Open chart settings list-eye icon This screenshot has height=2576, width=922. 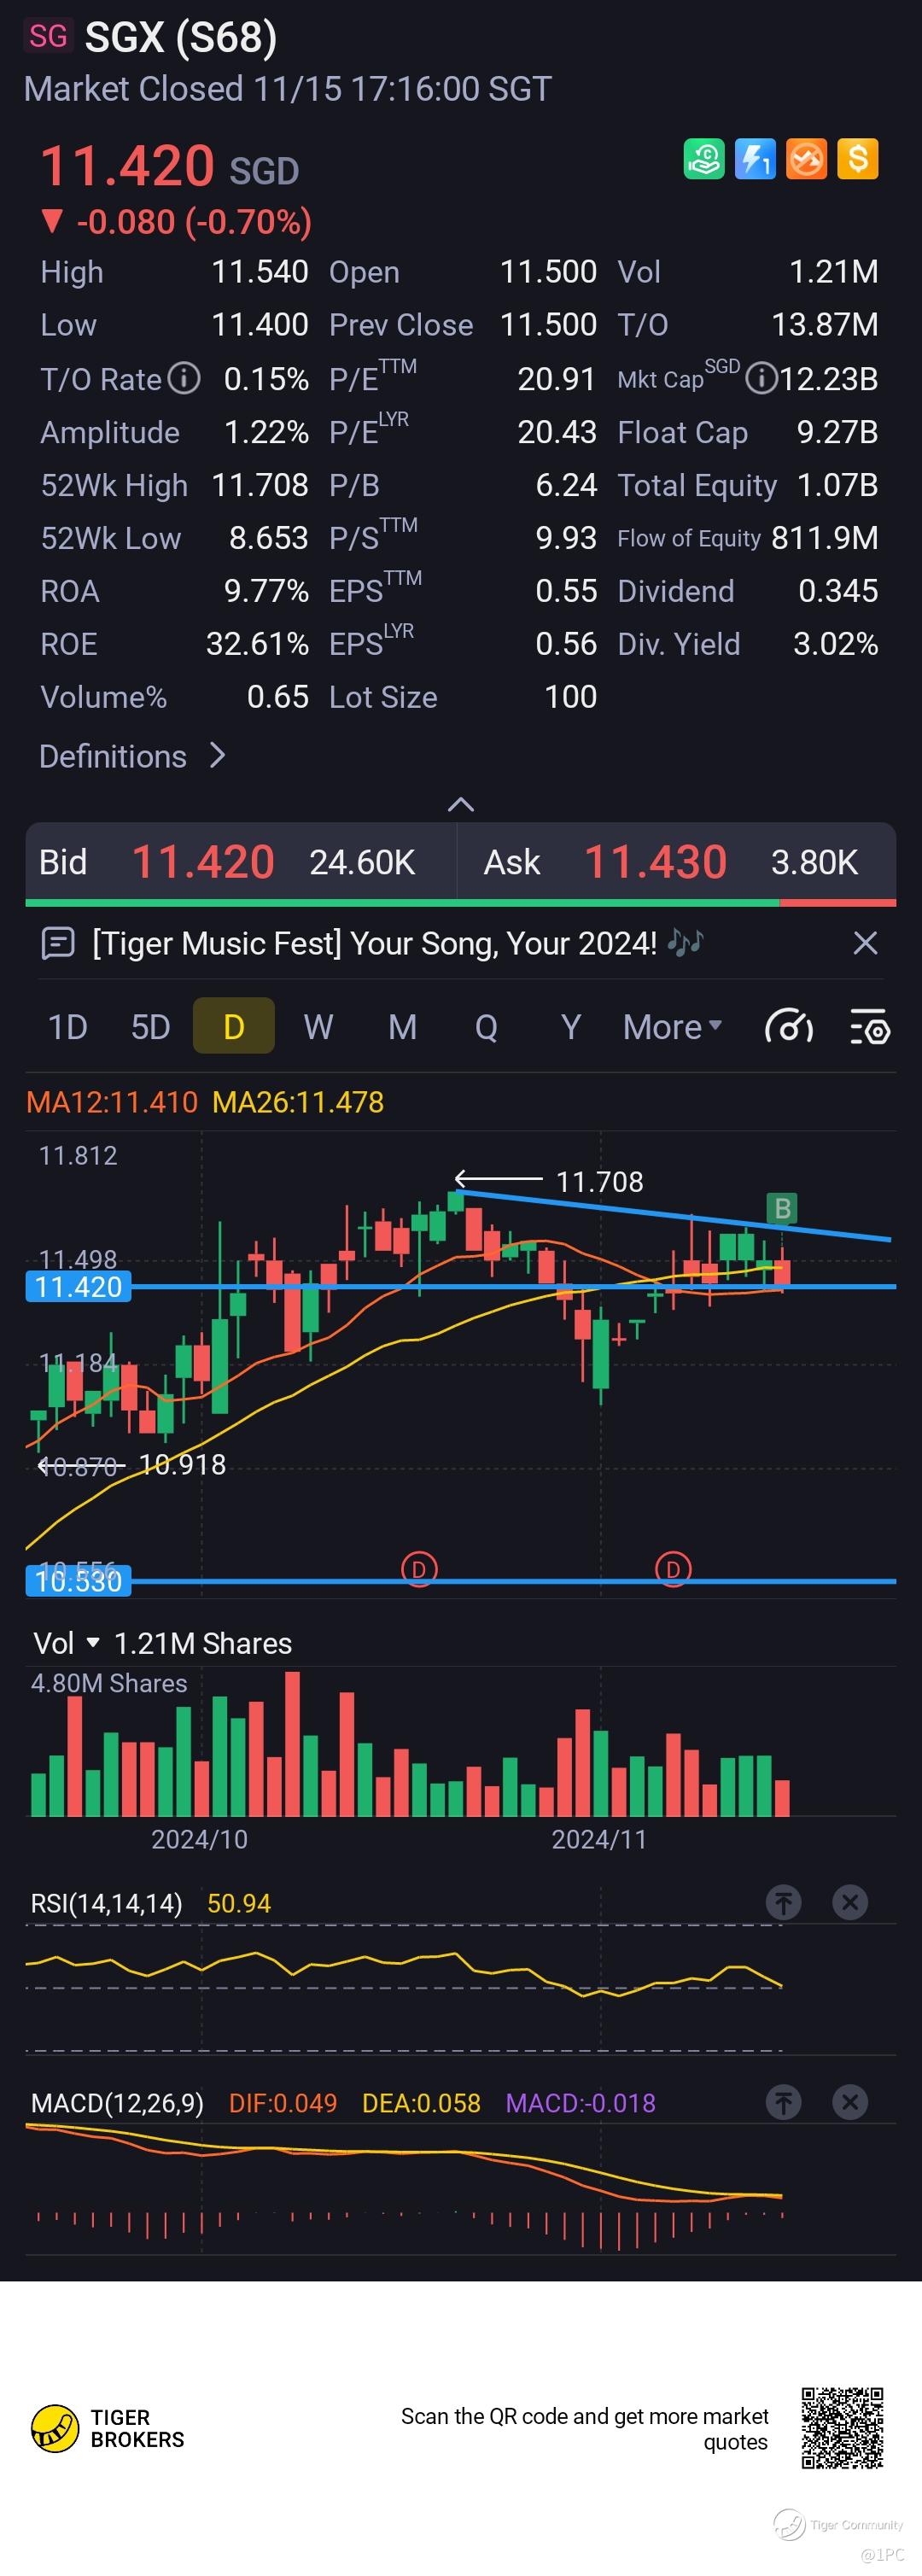pyautogui.click(x=869, y=1027)
